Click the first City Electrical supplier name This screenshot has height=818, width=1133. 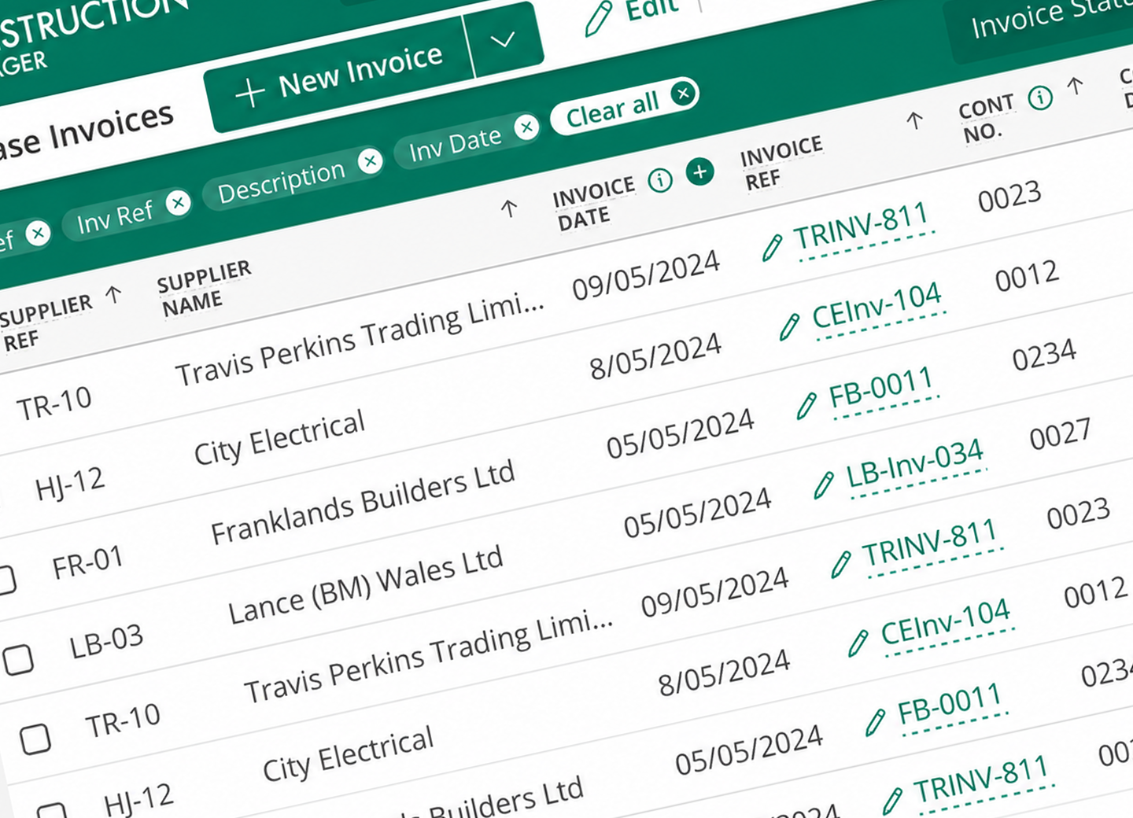279,439
